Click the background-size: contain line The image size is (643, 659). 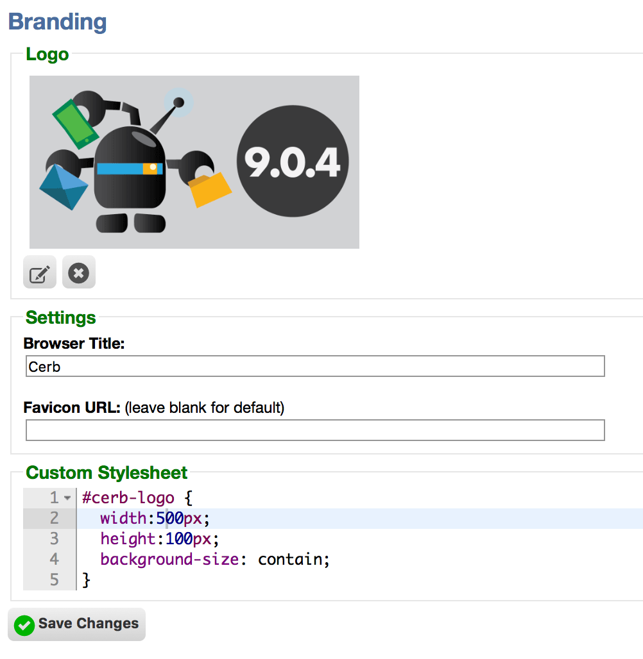(214, 560)
